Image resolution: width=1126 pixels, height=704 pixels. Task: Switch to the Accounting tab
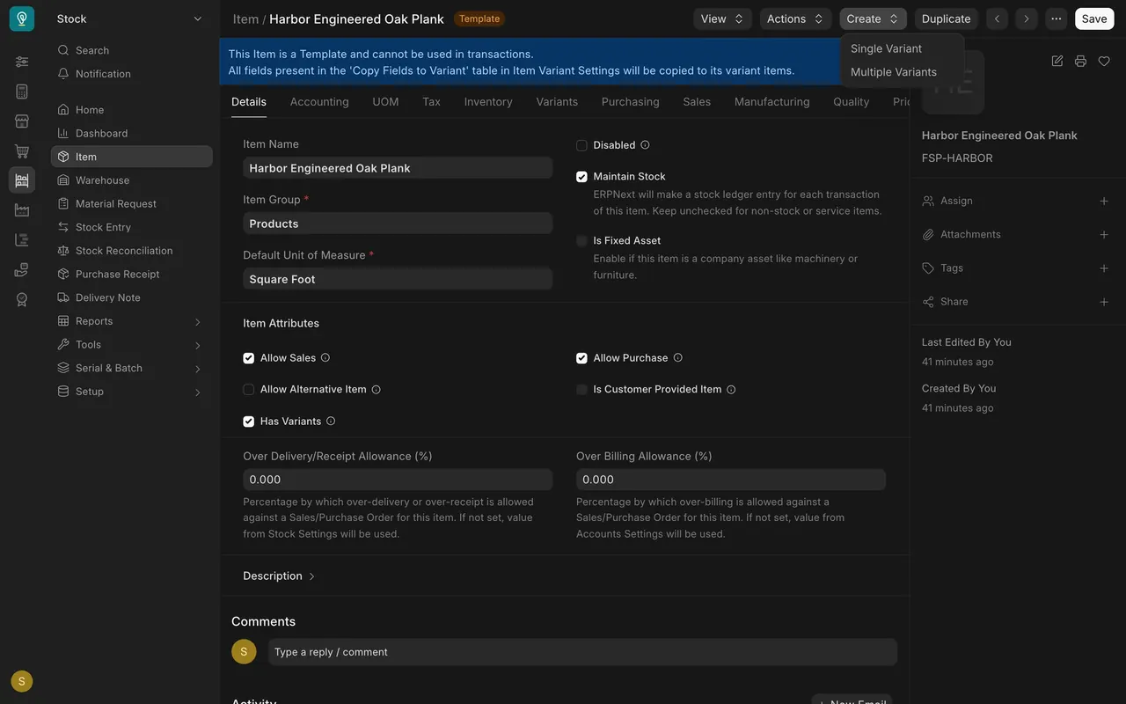(x=319, y=102)
